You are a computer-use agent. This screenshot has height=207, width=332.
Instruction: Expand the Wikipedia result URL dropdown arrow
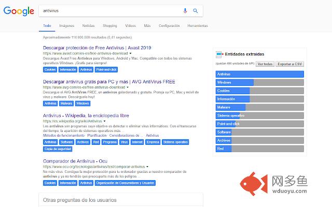[x=104, y=121]
